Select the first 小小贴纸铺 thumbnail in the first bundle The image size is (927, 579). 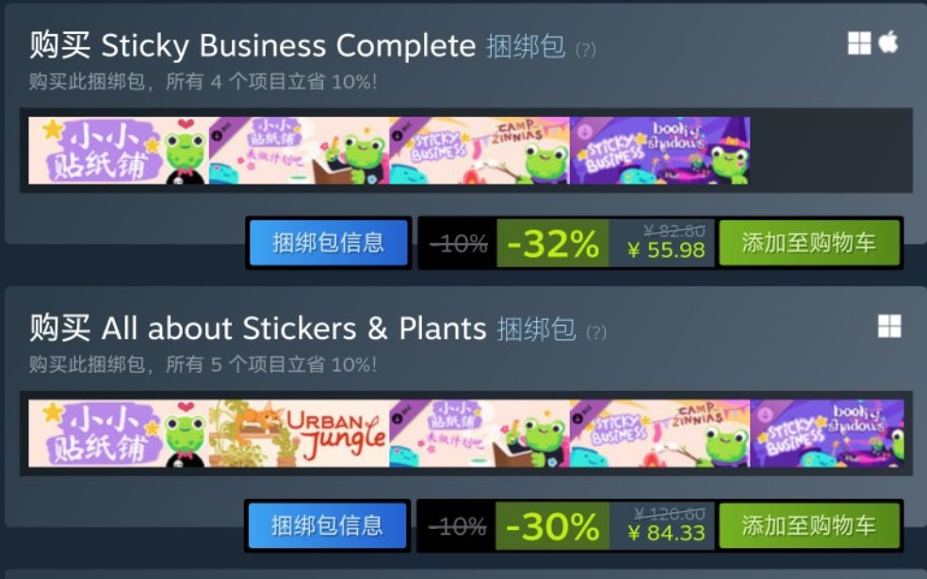coord(119,151)
